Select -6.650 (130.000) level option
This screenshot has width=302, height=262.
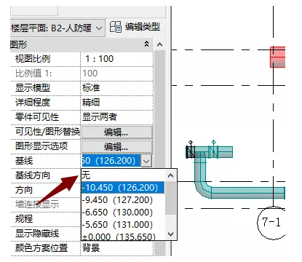click(x=123, y=212)
